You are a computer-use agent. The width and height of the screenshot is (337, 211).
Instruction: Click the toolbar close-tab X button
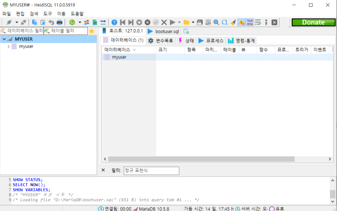(x=274, y=22)
